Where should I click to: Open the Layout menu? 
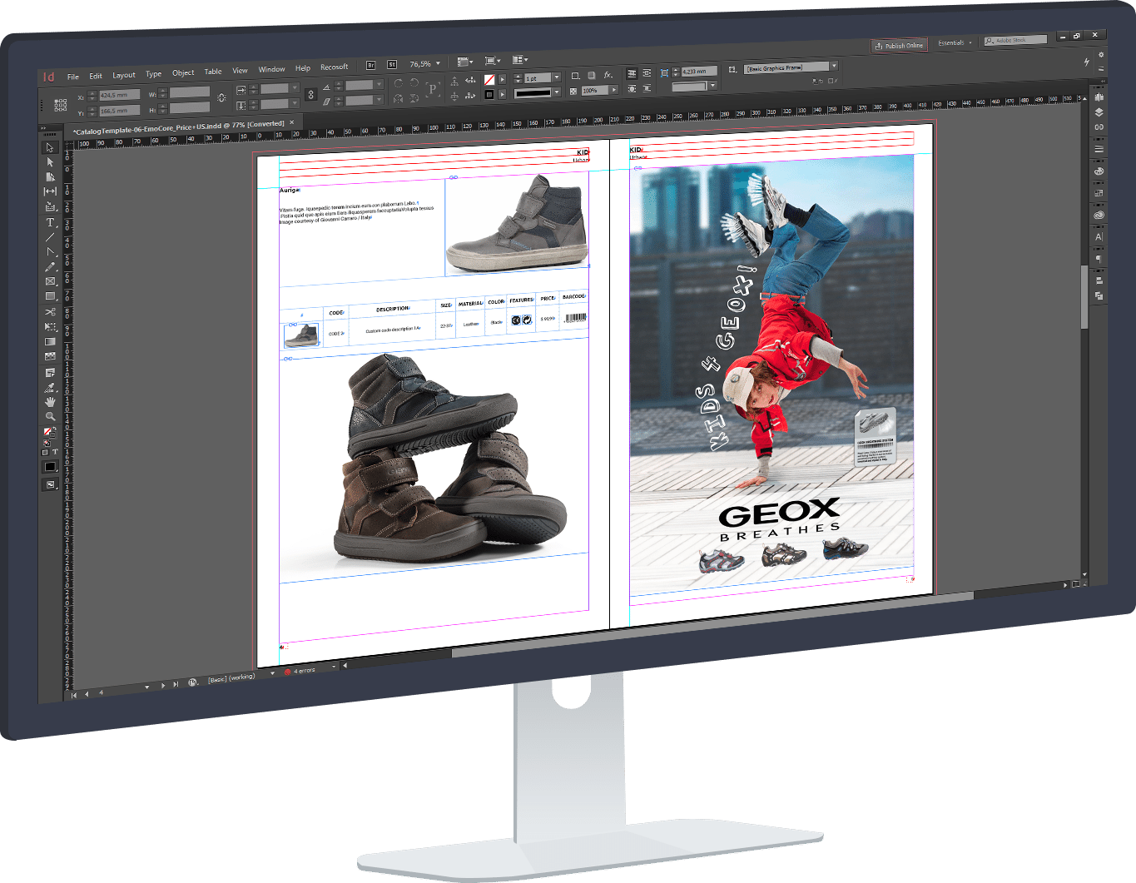(x=124, y=75)
